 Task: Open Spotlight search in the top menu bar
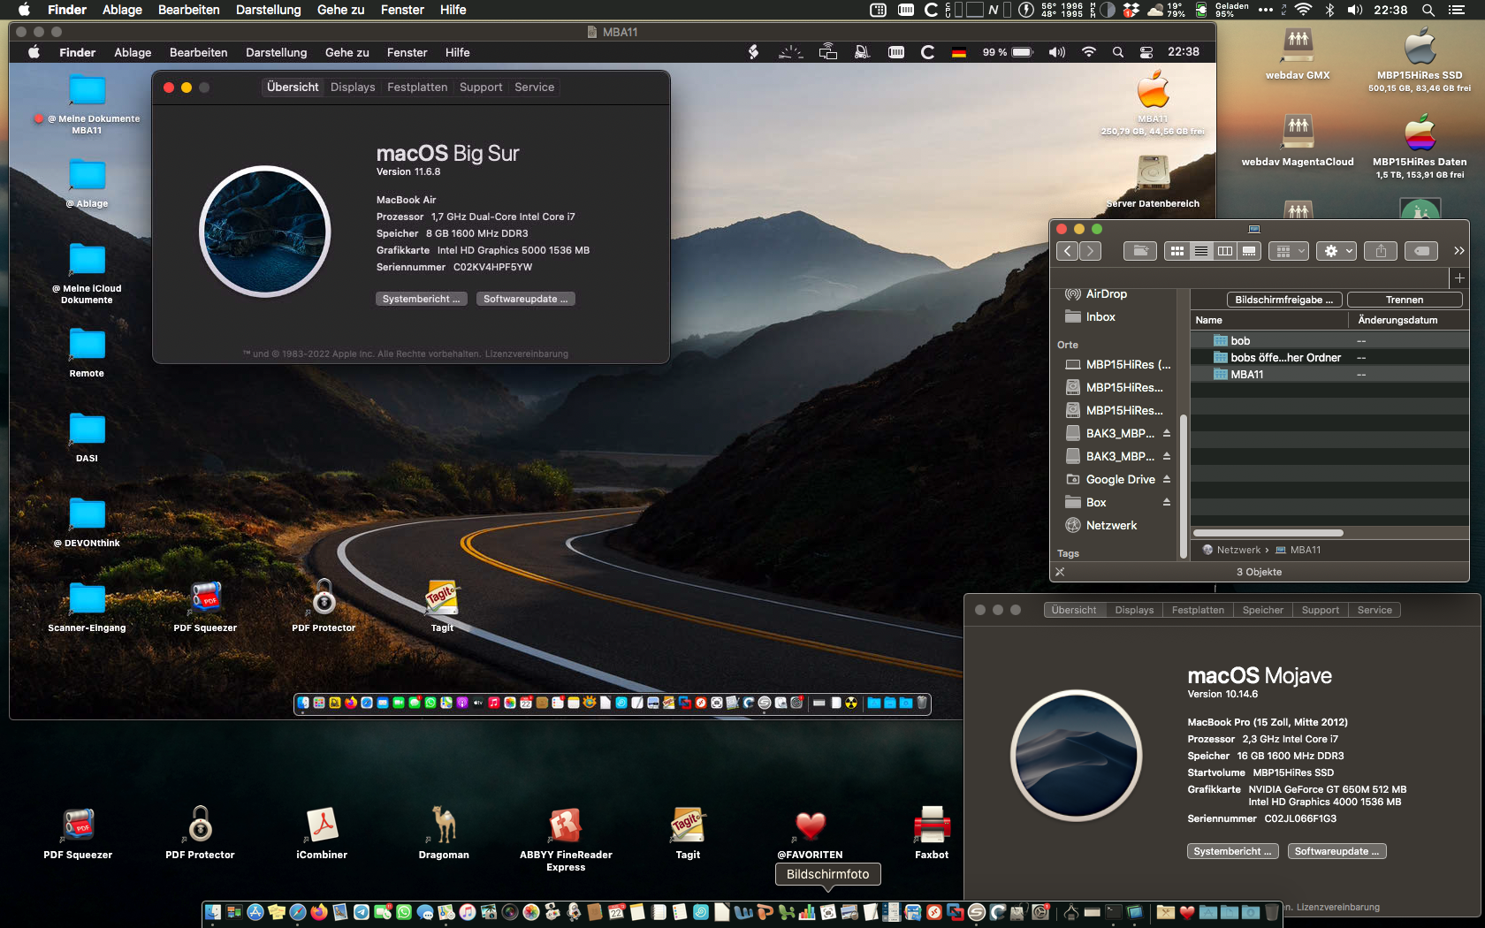point(1428,10)
